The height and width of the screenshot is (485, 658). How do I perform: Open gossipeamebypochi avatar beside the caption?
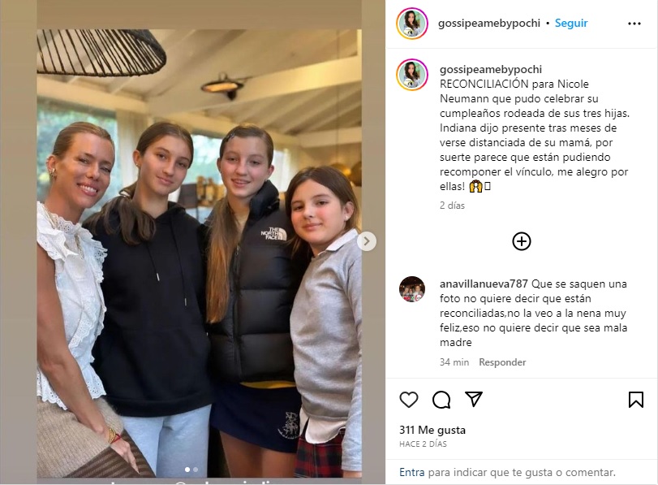pyautogui.click(x=412, y=75)
